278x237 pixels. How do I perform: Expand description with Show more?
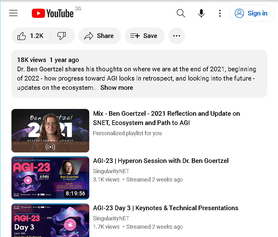coord(117,88)
